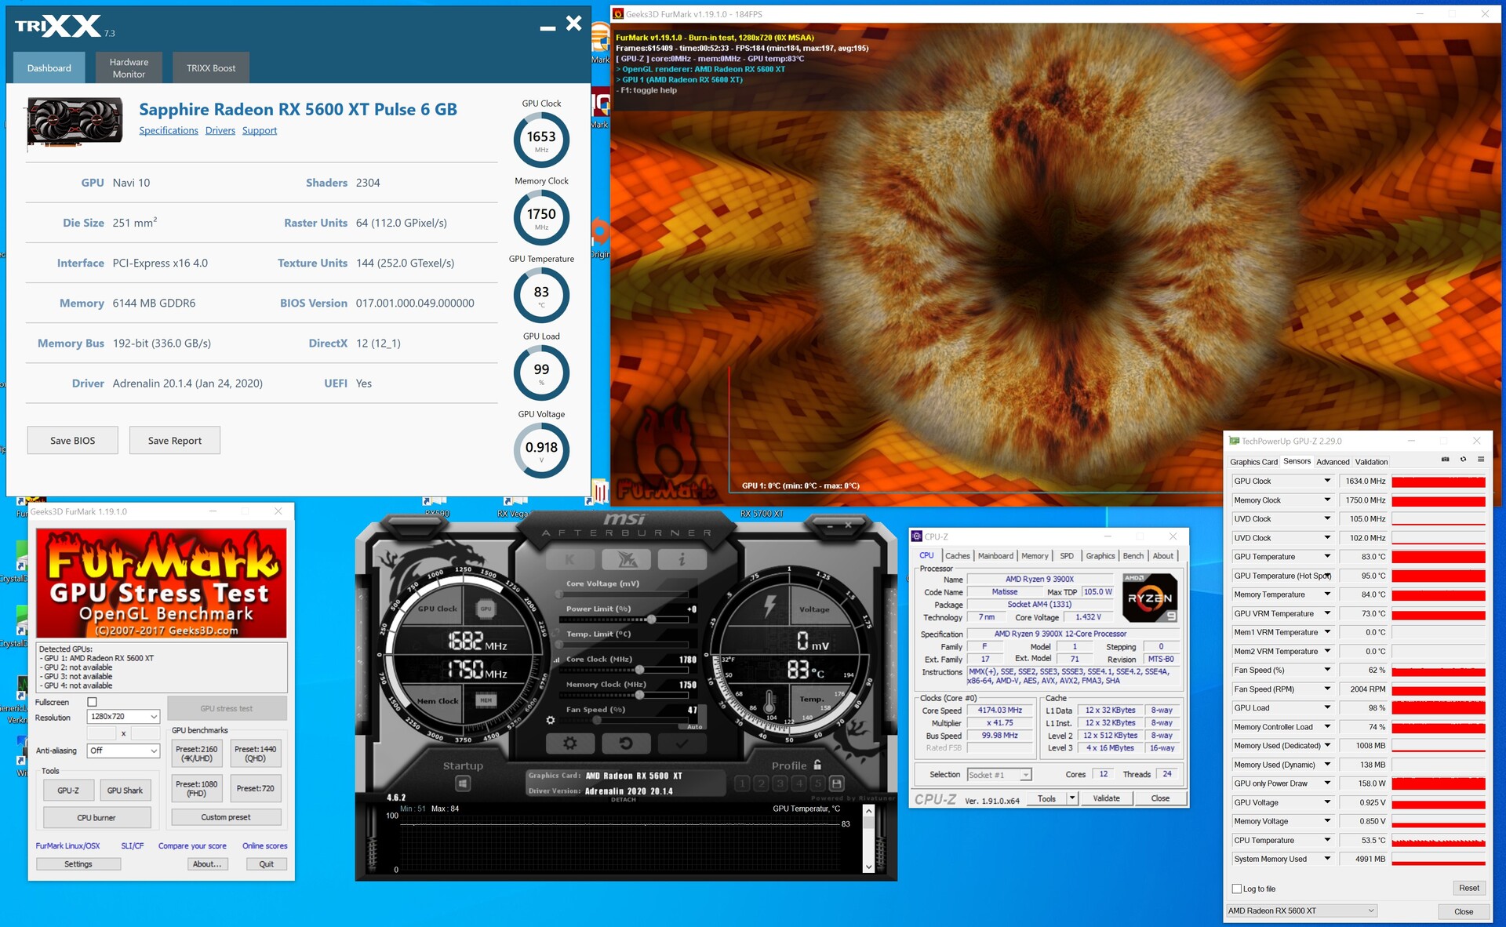Open core clock curve editor bars icon
Screen dimensions: 1506x927
coord(557,660)
